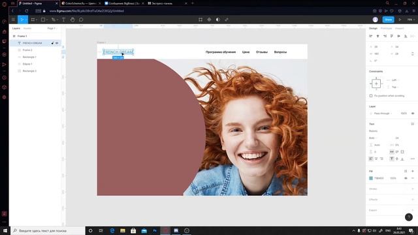
Task: Click the Align bottom icon
Action: (x=406, y=36)
